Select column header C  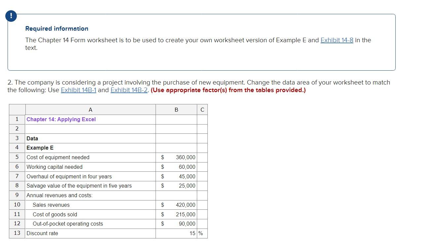pos(202,109)
